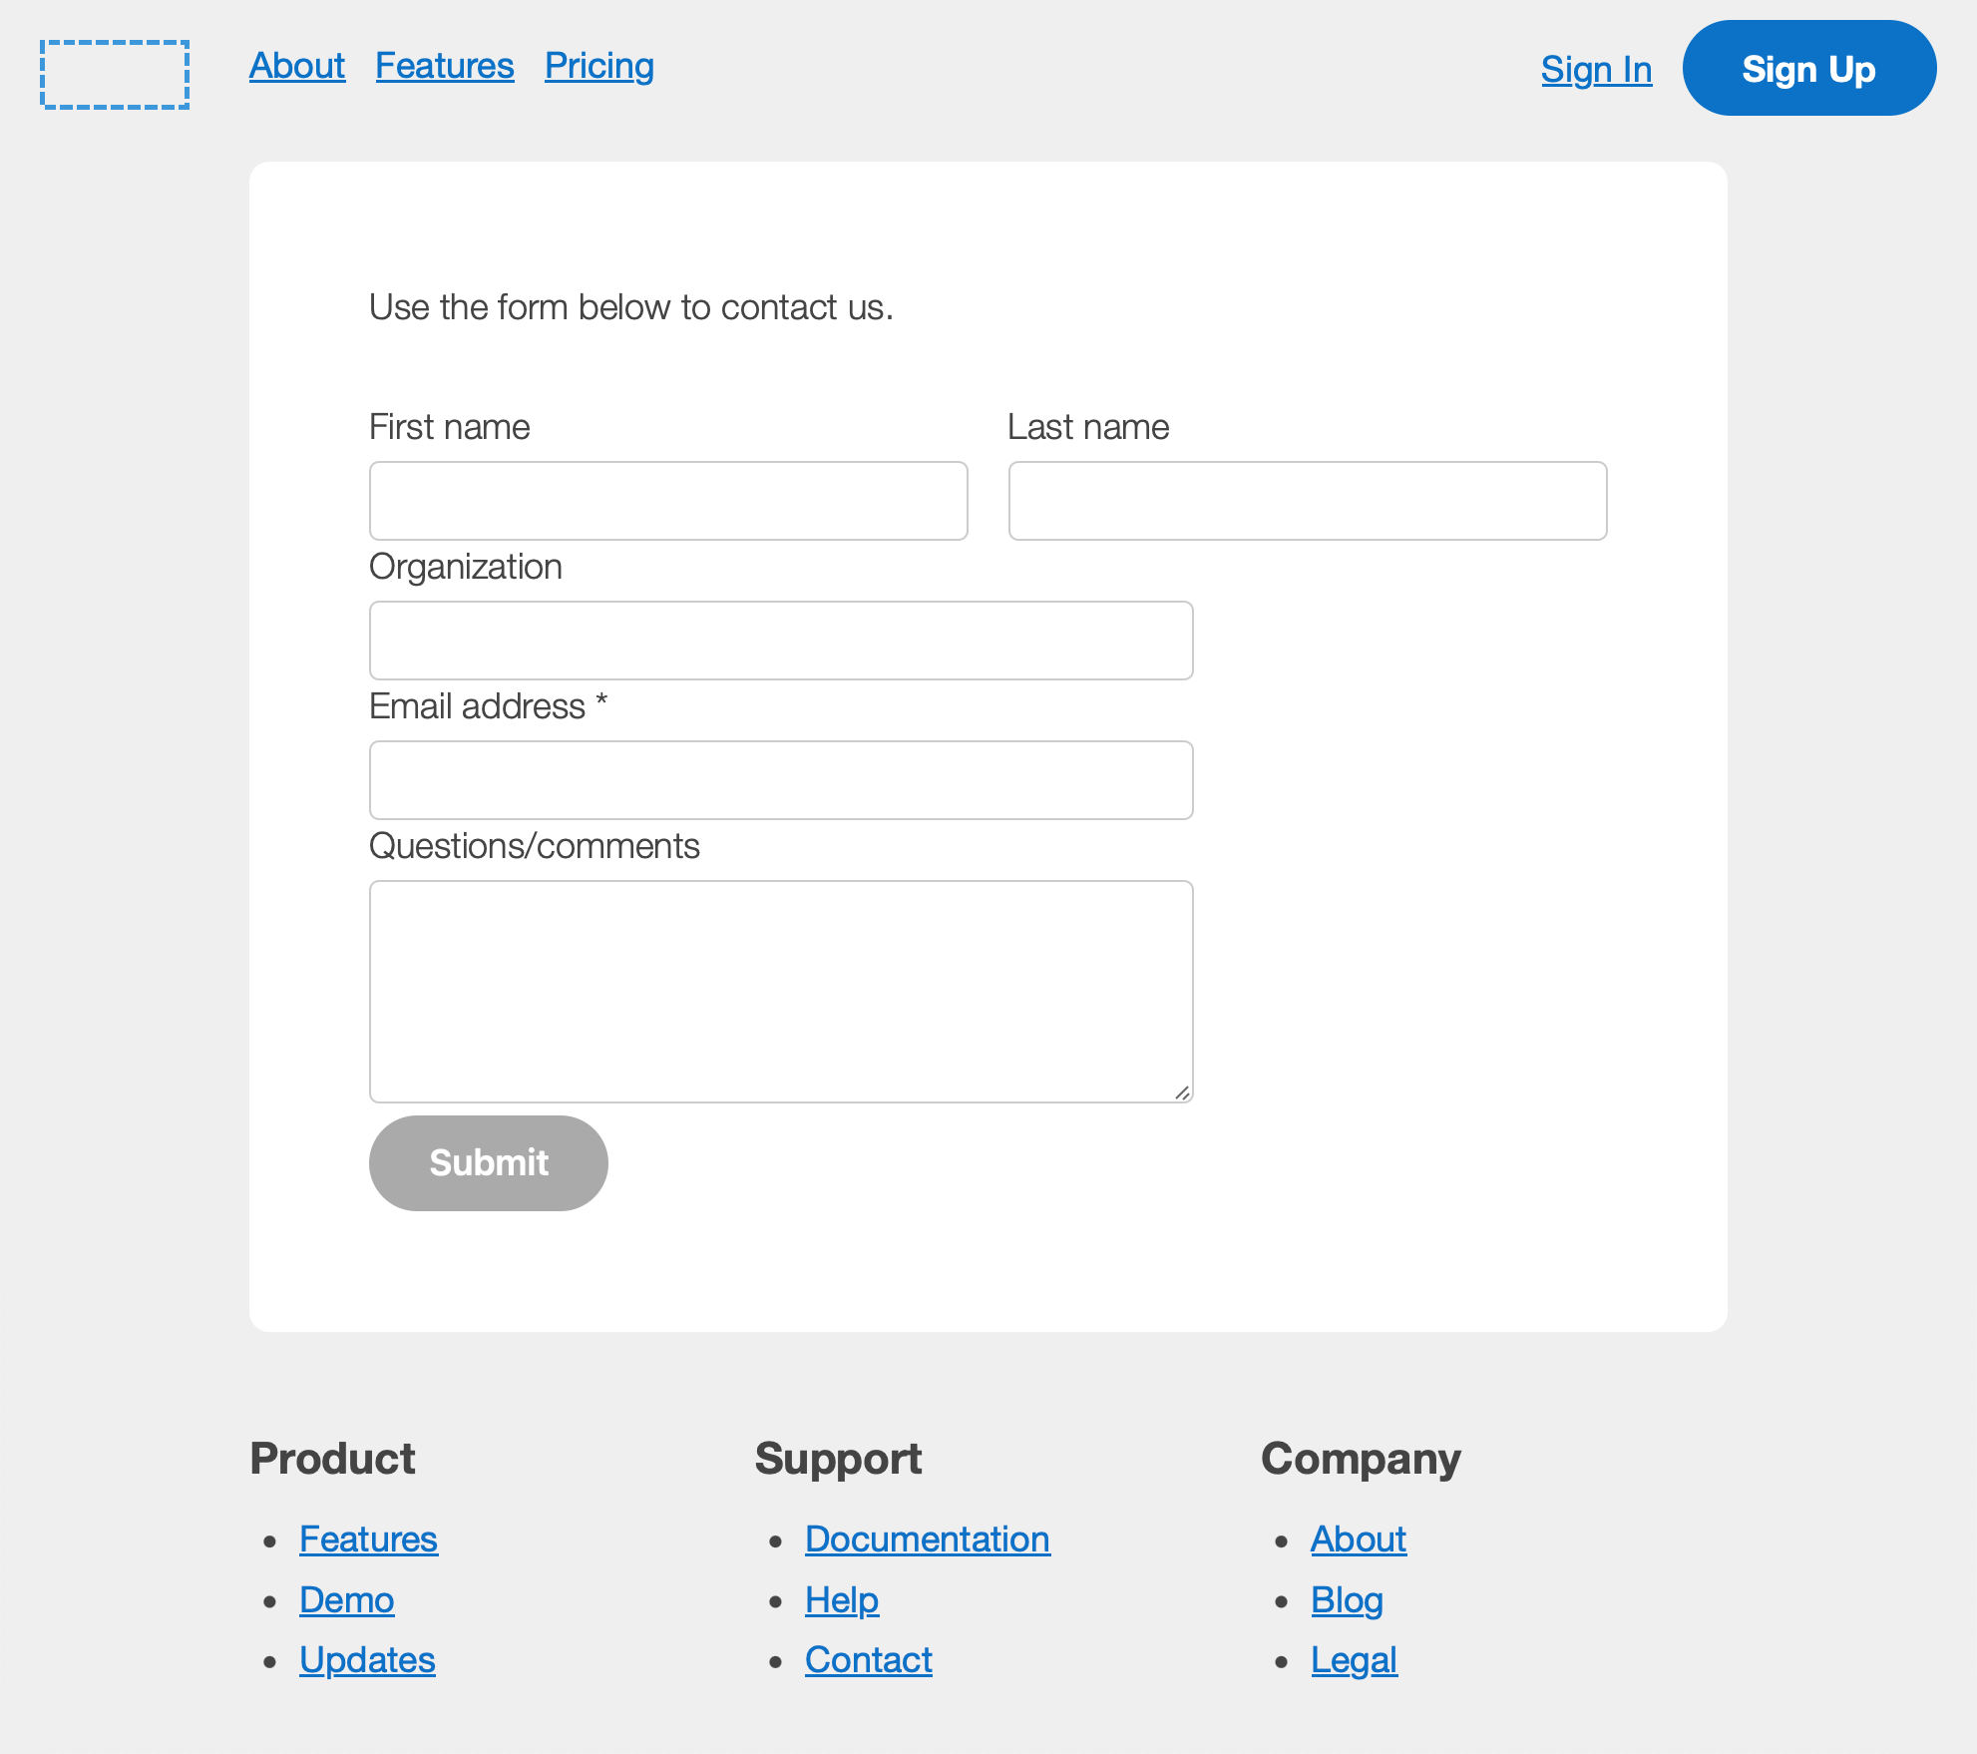Open the Contact link in footer
This screenshot has width=1977, height=1754.
[868, 1660]
